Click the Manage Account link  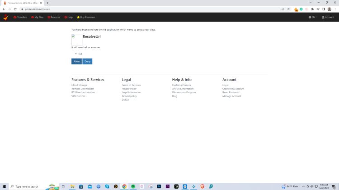231,96
